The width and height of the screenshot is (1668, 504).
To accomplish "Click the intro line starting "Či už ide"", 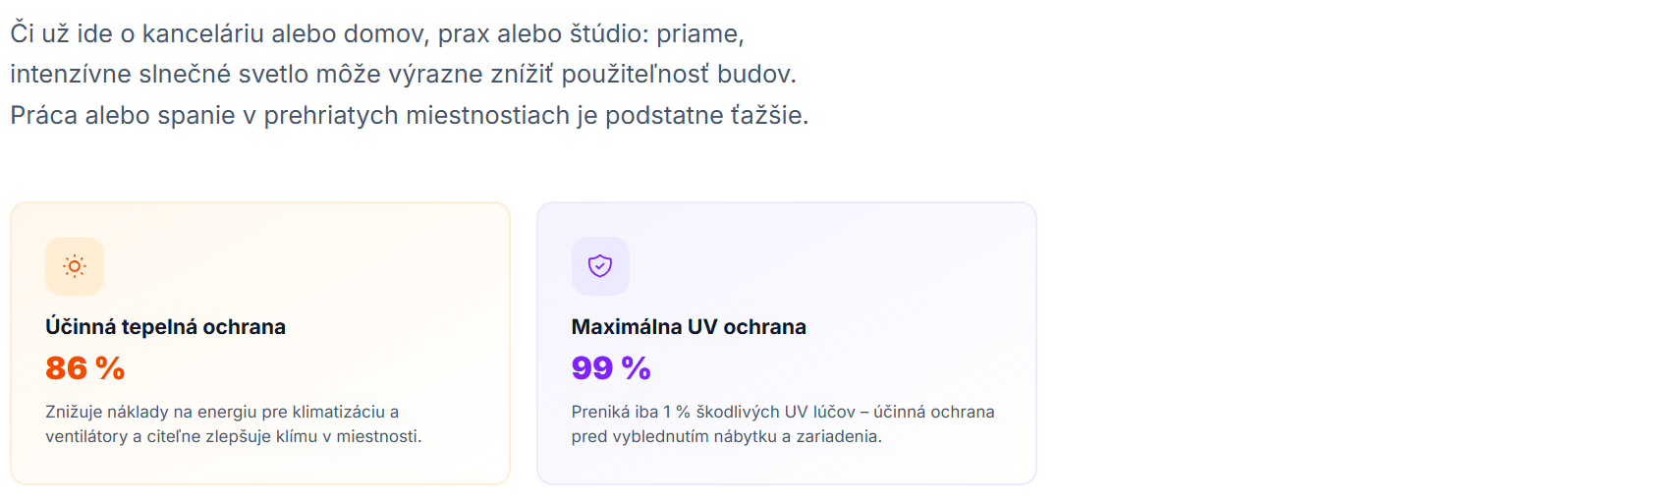I will click(377, 33).
